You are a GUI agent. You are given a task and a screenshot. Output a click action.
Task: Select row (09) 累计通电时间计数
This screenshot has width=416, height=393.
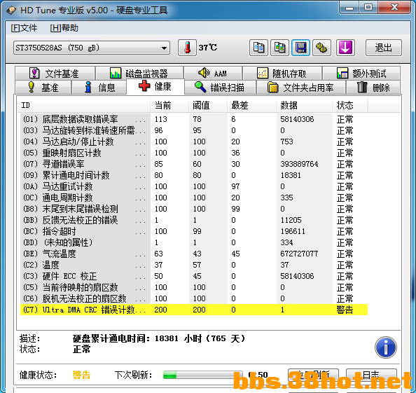tap(194, 175)
